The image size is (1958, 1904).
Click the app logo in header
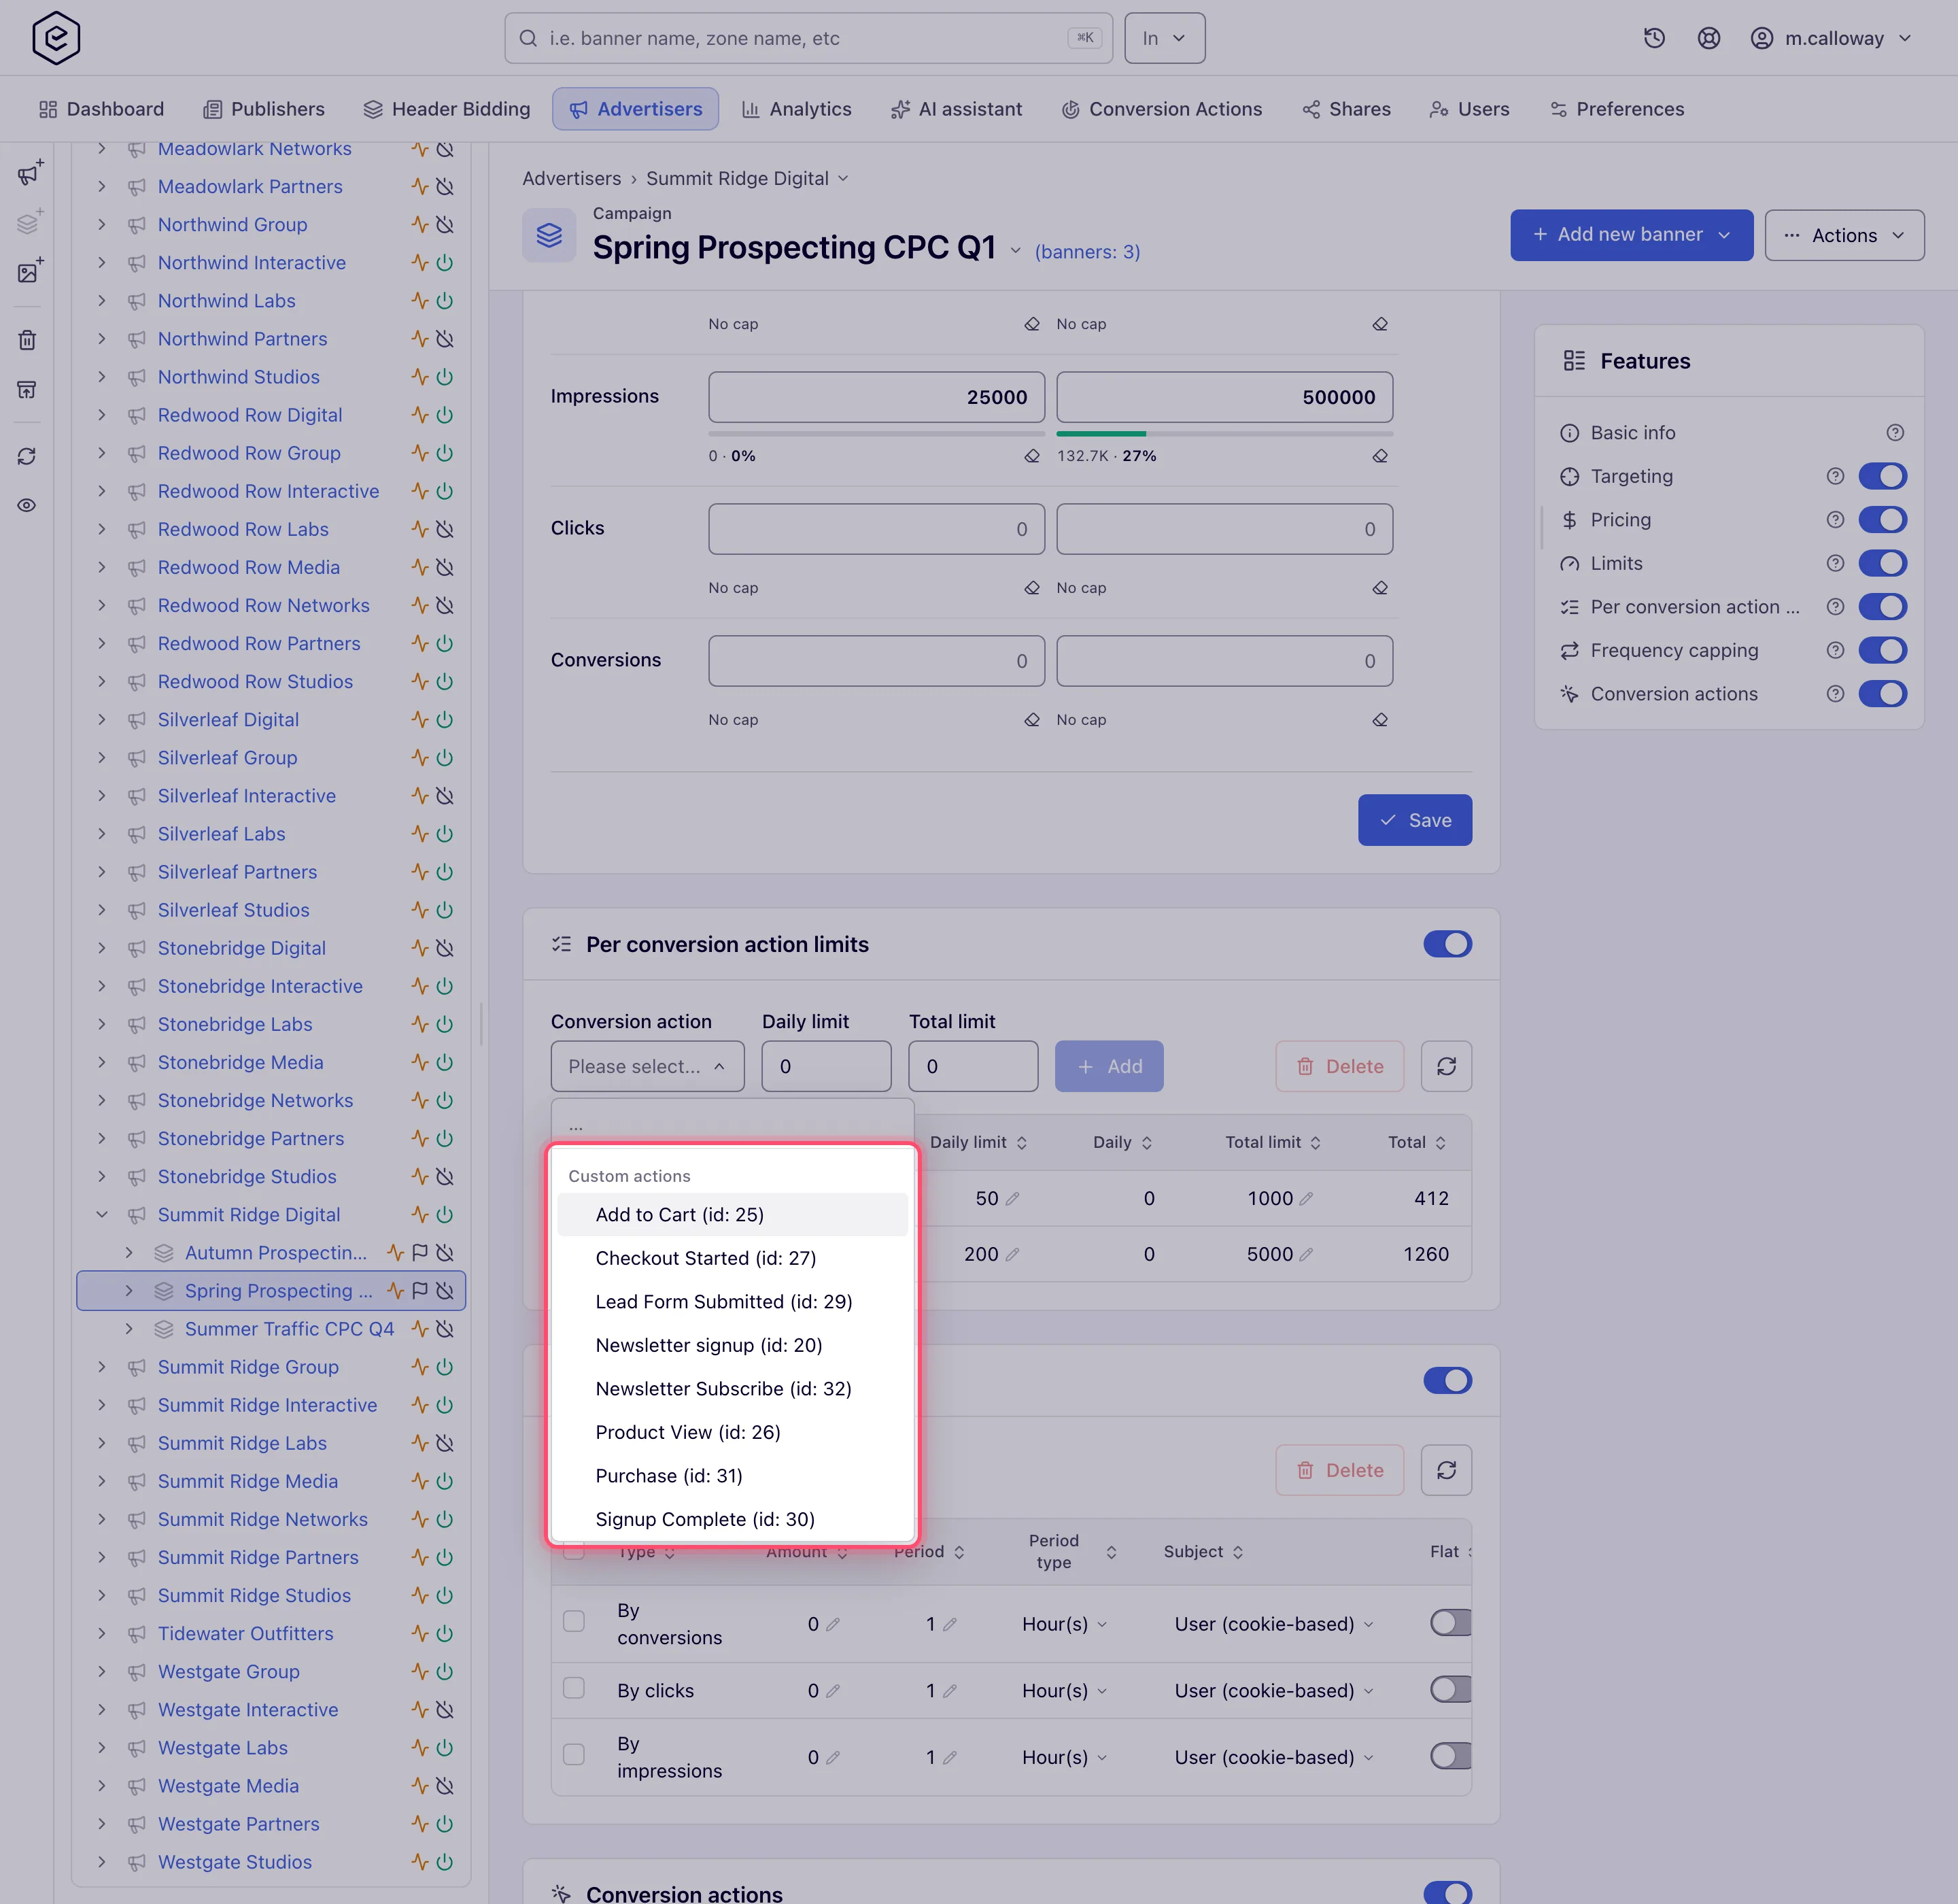click(56, 38)
